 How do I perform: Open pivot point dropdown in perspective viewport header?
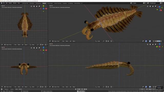coord(104,41)
